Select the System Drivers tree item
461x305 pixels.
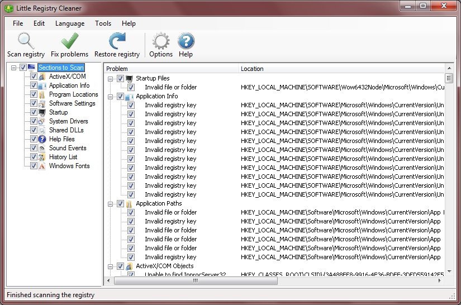point(69,121)
